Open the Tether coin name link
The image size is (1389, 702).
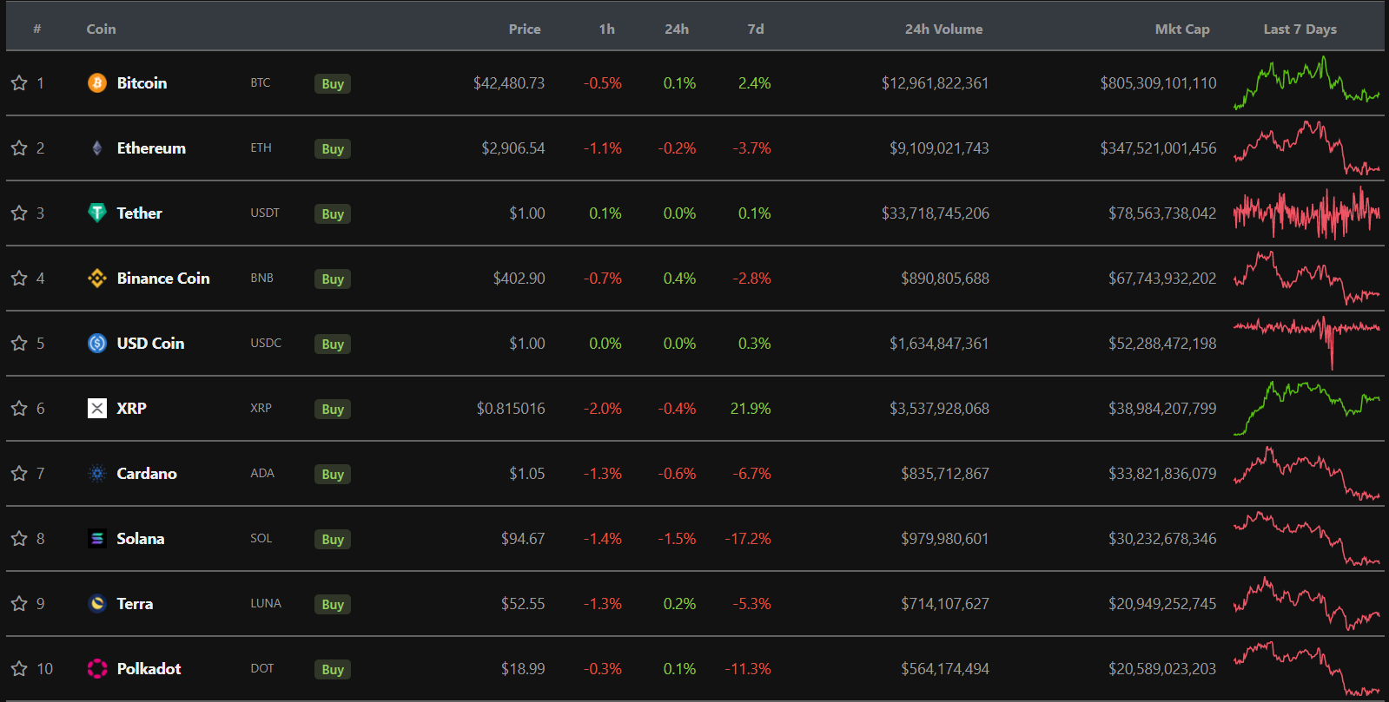(139, 213)
